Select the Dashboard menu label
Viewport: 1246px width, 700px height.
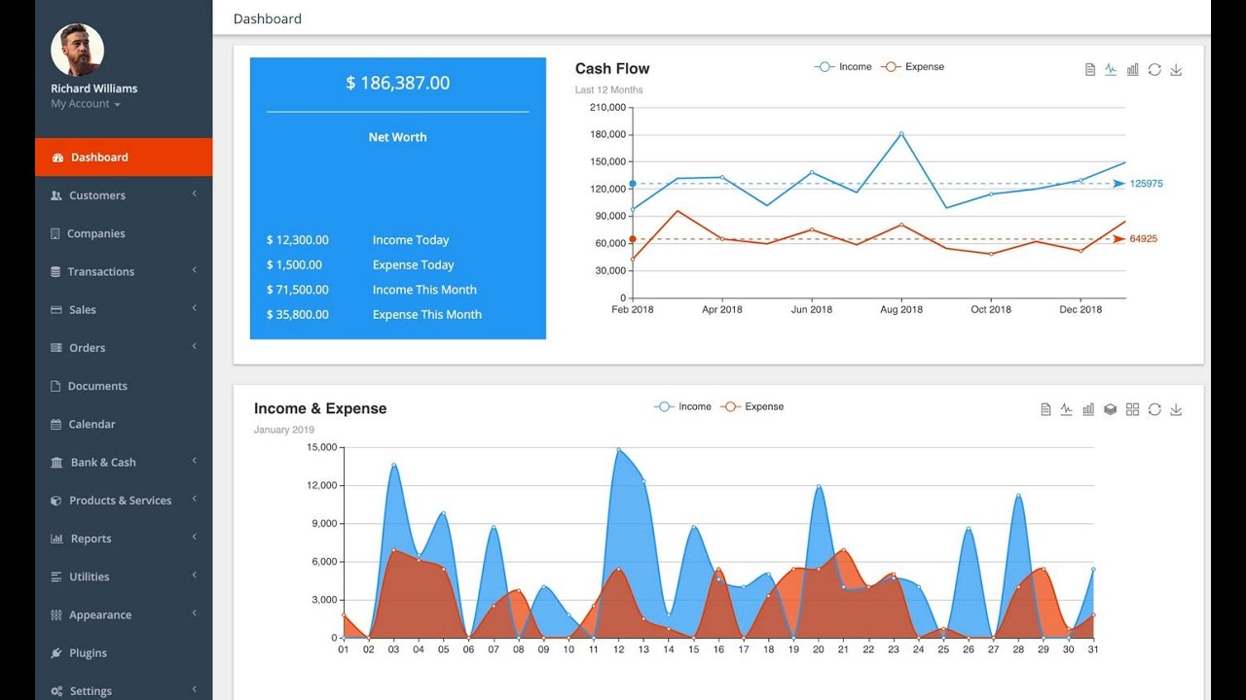pos(99,157)
